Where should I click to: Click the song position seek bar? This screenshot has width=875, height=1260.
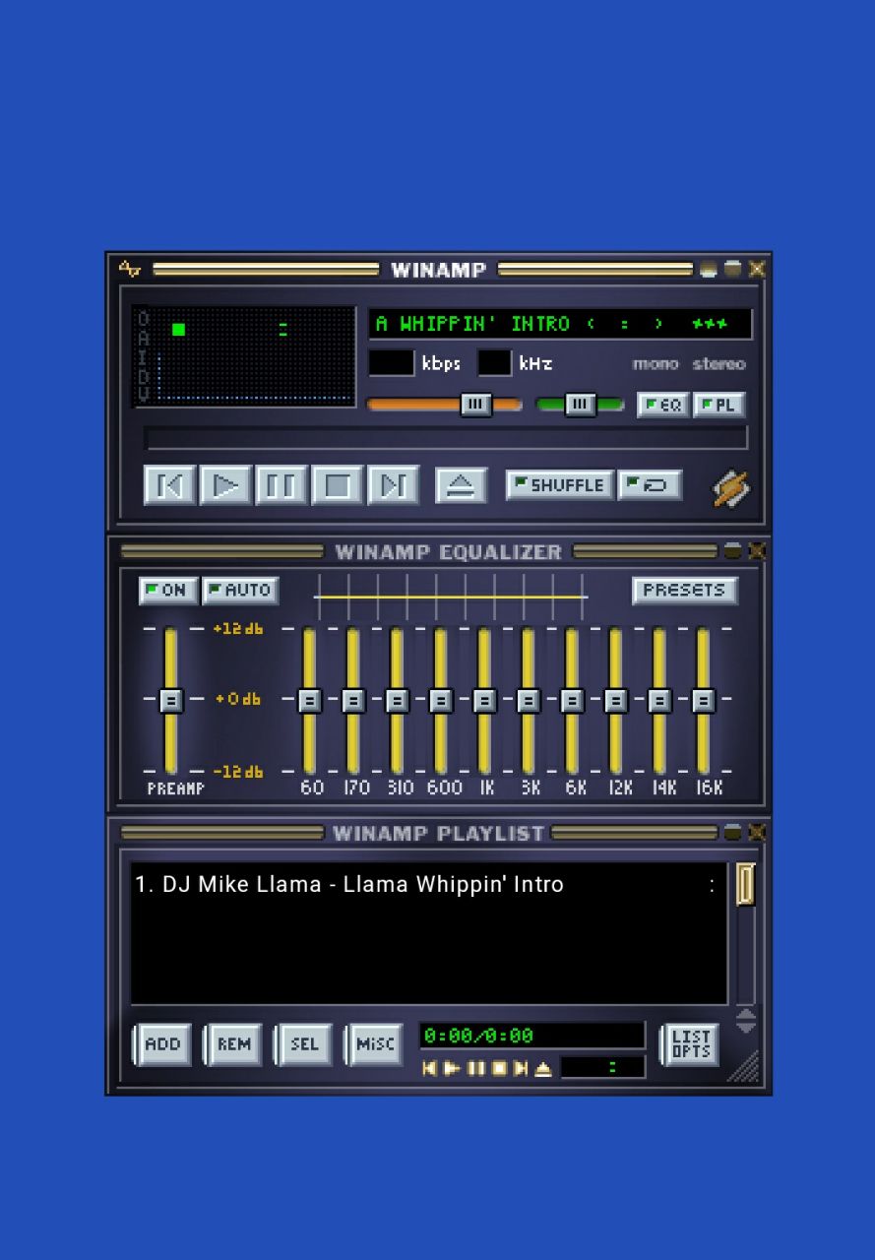pos(446,438)
